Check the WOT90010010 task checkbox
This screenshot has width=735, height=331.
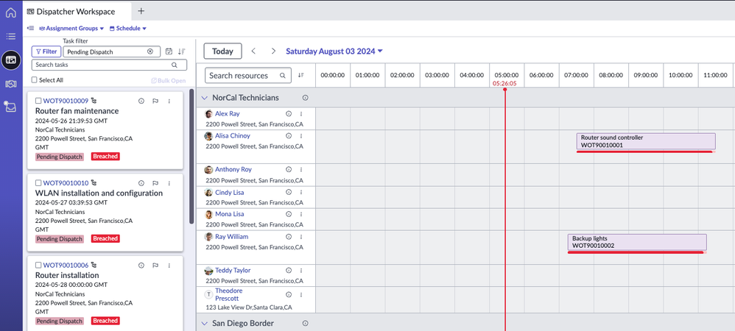38,183
